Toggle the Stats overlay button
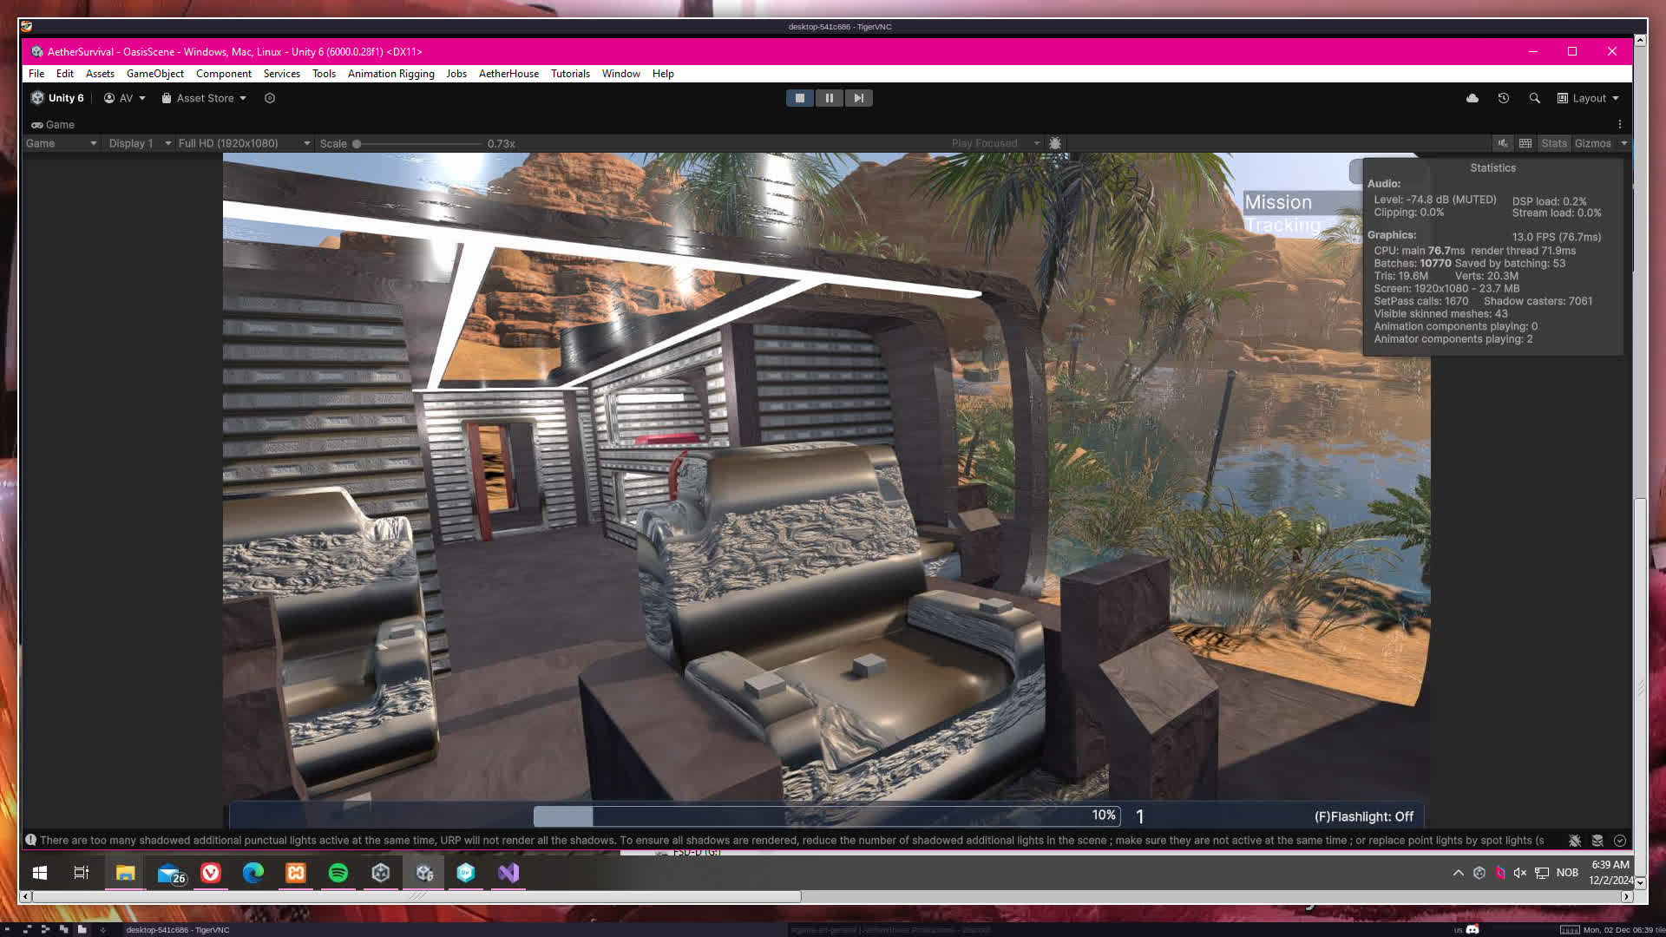The image size is (1666, 937). pyautogui.click(x=1554, y=143)
